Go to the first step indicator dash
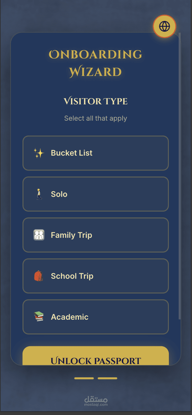The width and height of the screenshot is (192, 415). click(84, 378)
